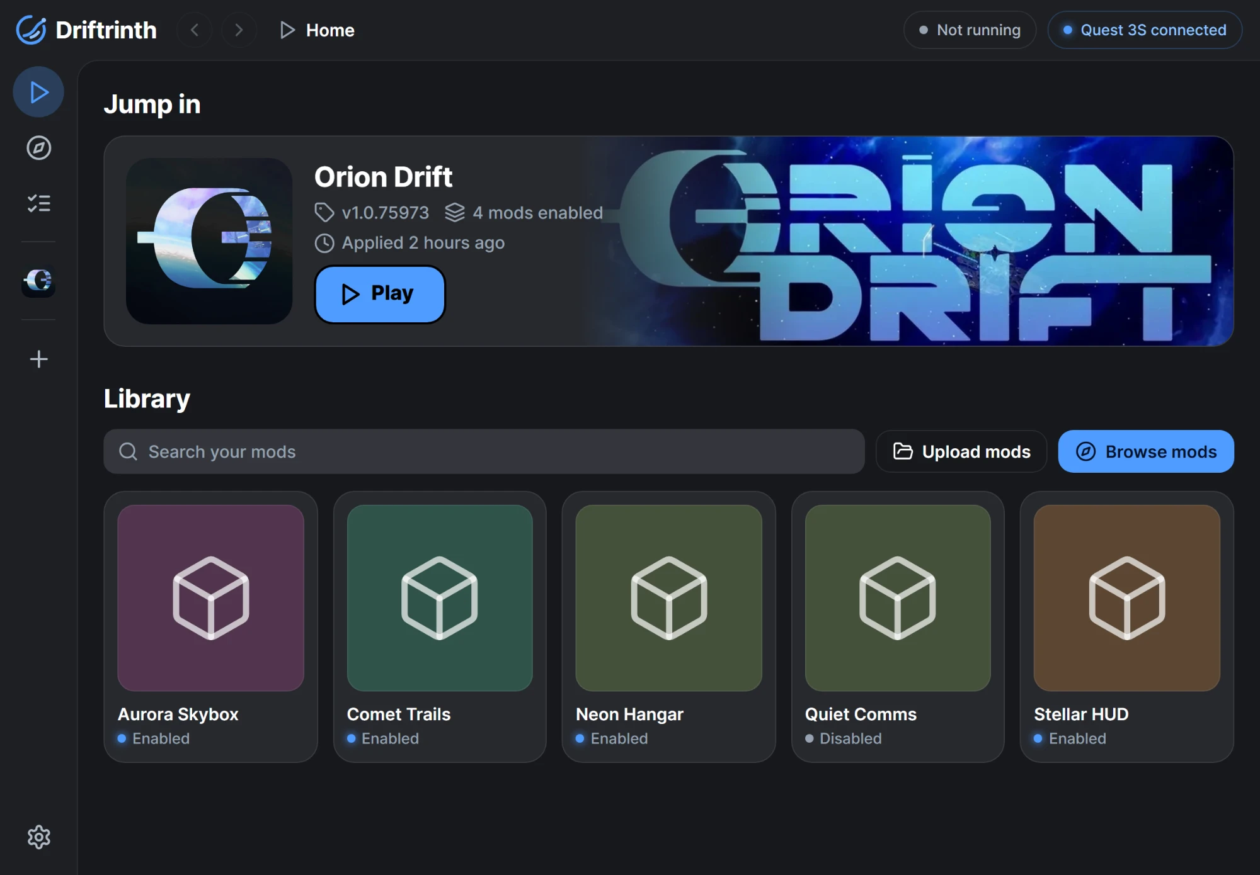Click the Quiet Comms Disabled status
This screenshot has width=1260, height=875.
coord(844,738)
